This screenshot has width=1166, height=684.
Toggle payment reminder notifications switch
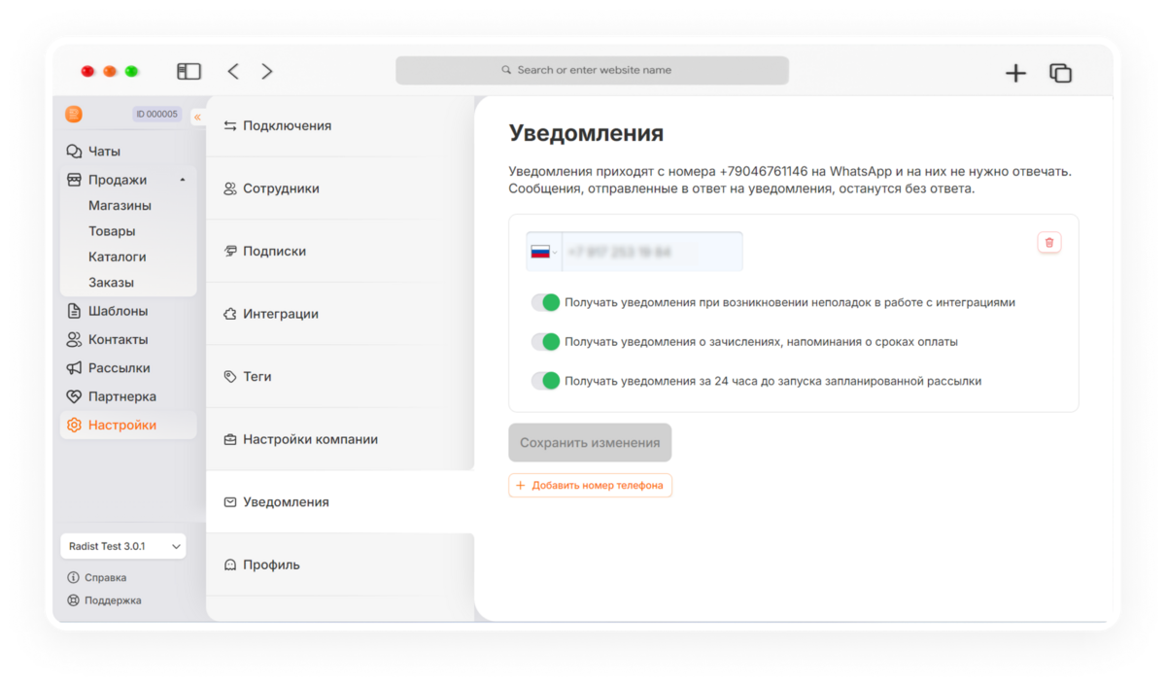pyautogui.click(x=545, y=342)
